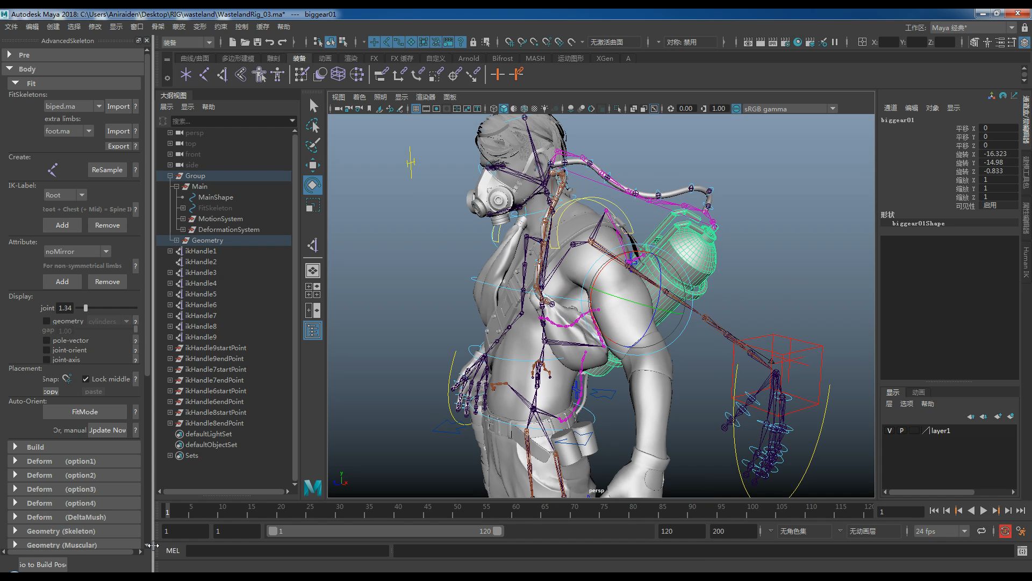This screenshot has height=581, width=1032.
Task: Open the biped.ma FitSkeletons dropdown
Action: coord(74,107)
